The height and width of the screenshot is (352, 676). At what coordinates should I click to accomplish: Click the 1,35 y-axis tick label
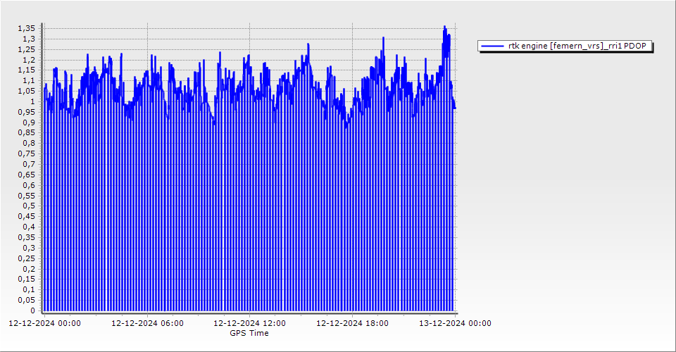point(26,28)
